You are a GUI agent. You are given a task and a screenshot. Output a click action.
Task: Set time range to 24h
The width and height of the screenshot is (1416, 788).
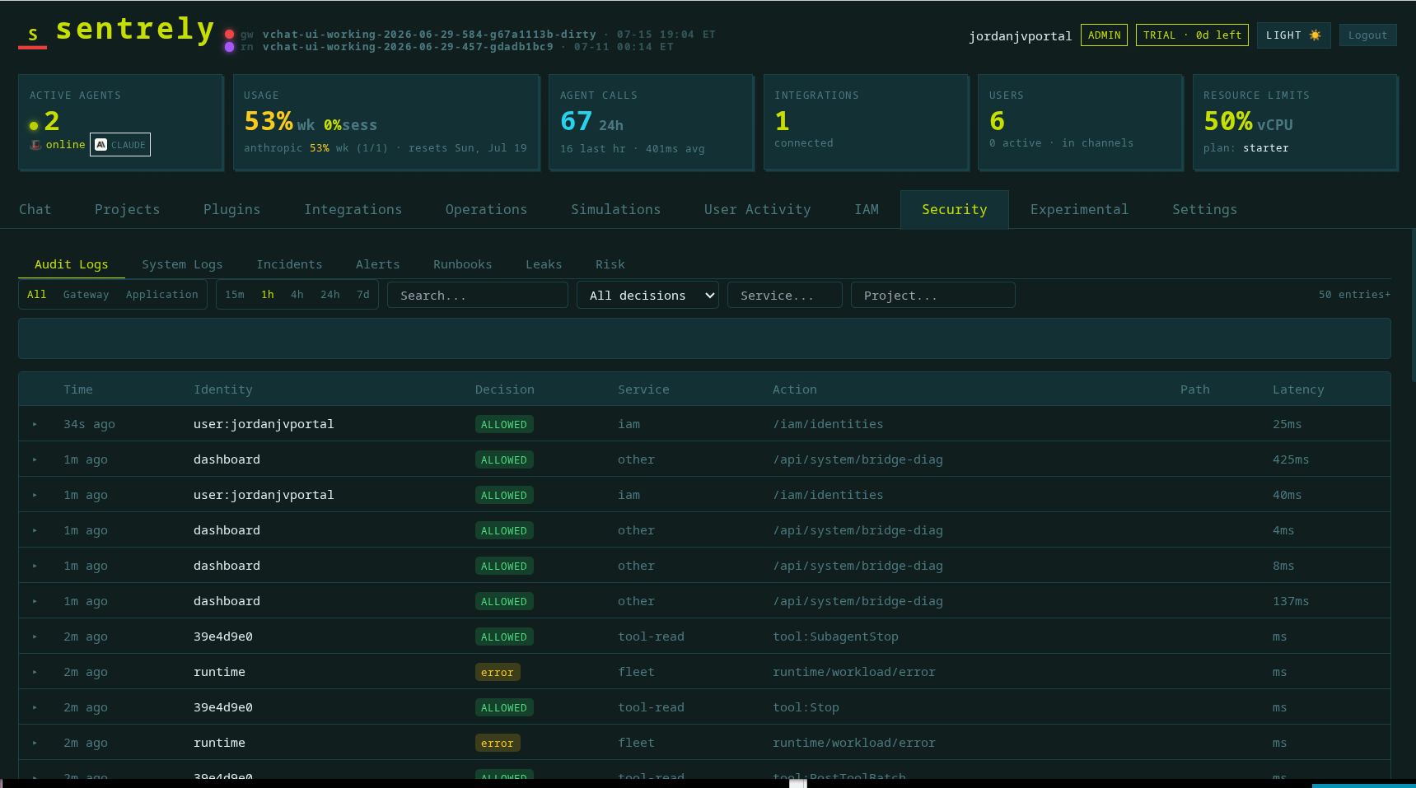tap(330, 295)
